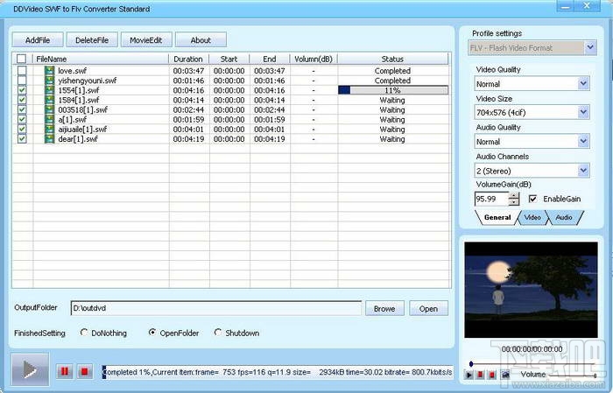Viewport: 613px width, 393px height.
Task: Click the file icon for love.swf
Action: tap(49, 71)
